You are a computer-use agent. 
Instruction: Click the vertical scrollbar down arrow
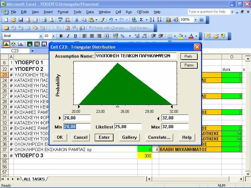click(248, 174)
